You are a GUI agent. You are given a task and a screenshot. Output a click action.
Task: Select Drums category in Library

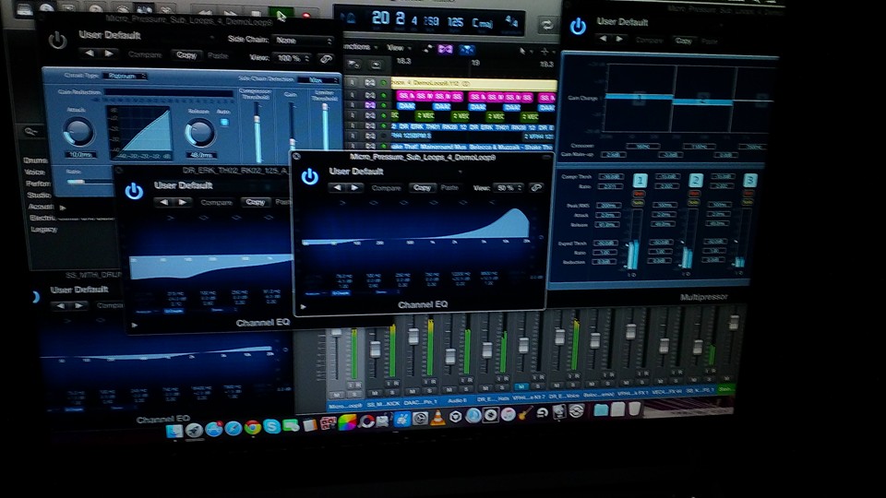pos(36,160)
